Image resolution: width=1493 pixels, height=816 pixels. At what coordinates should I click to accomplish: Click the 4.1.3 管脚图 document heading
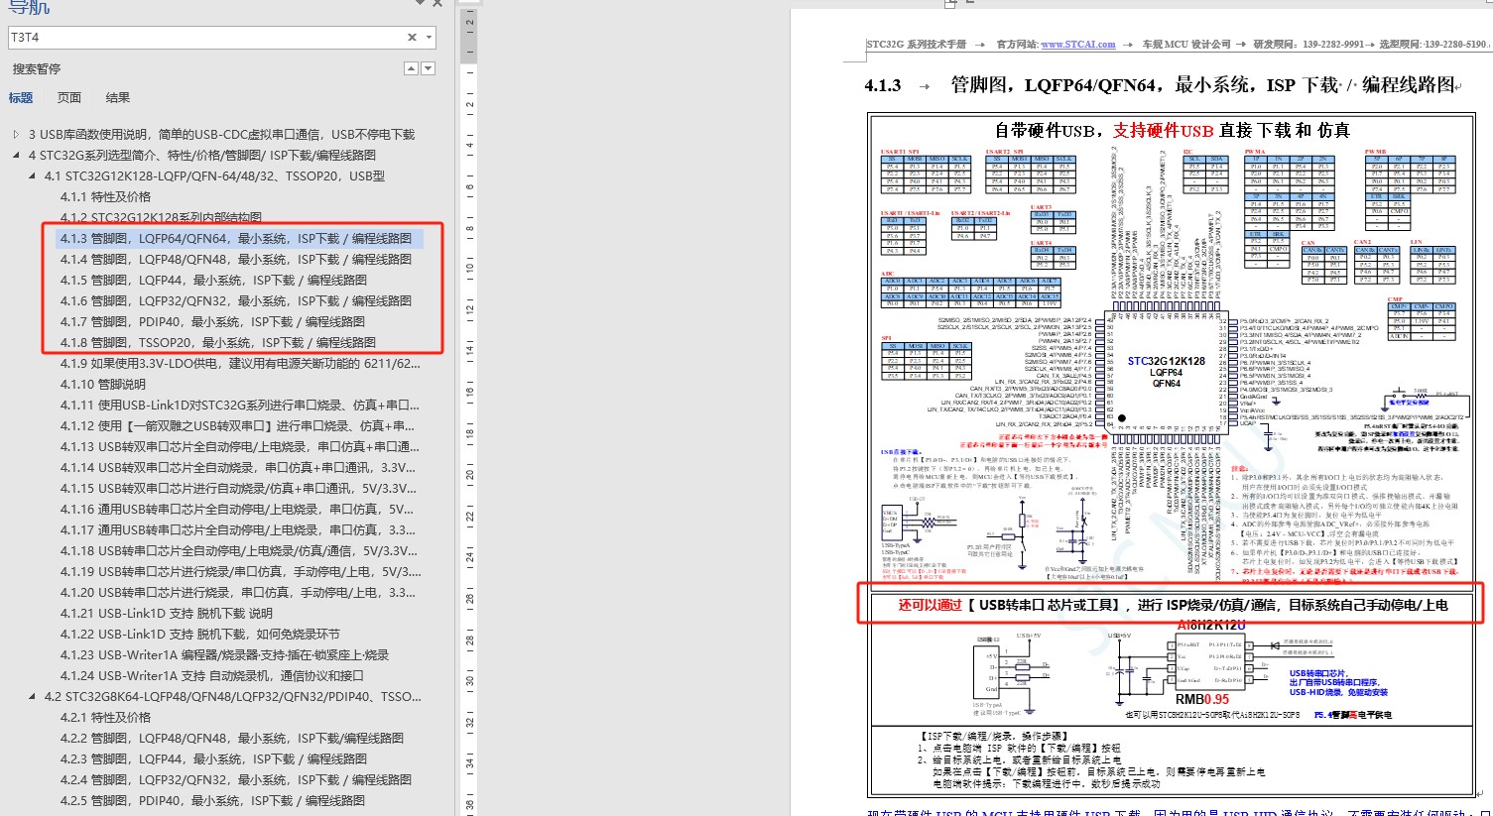point(1159,85)
